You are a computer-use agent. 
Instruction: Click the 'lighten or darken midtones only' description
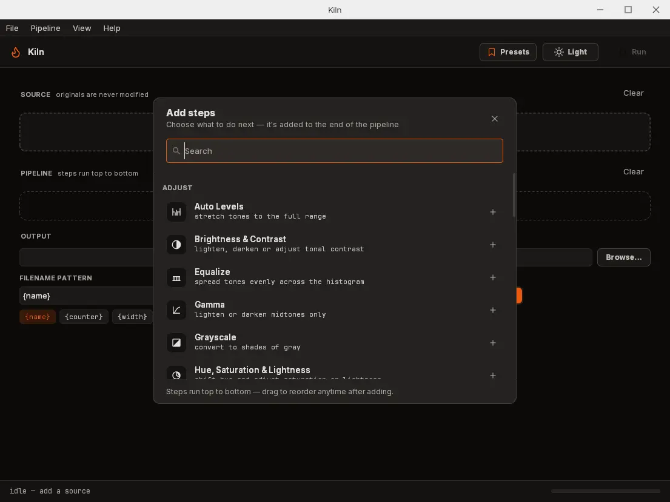pos(260,315)
